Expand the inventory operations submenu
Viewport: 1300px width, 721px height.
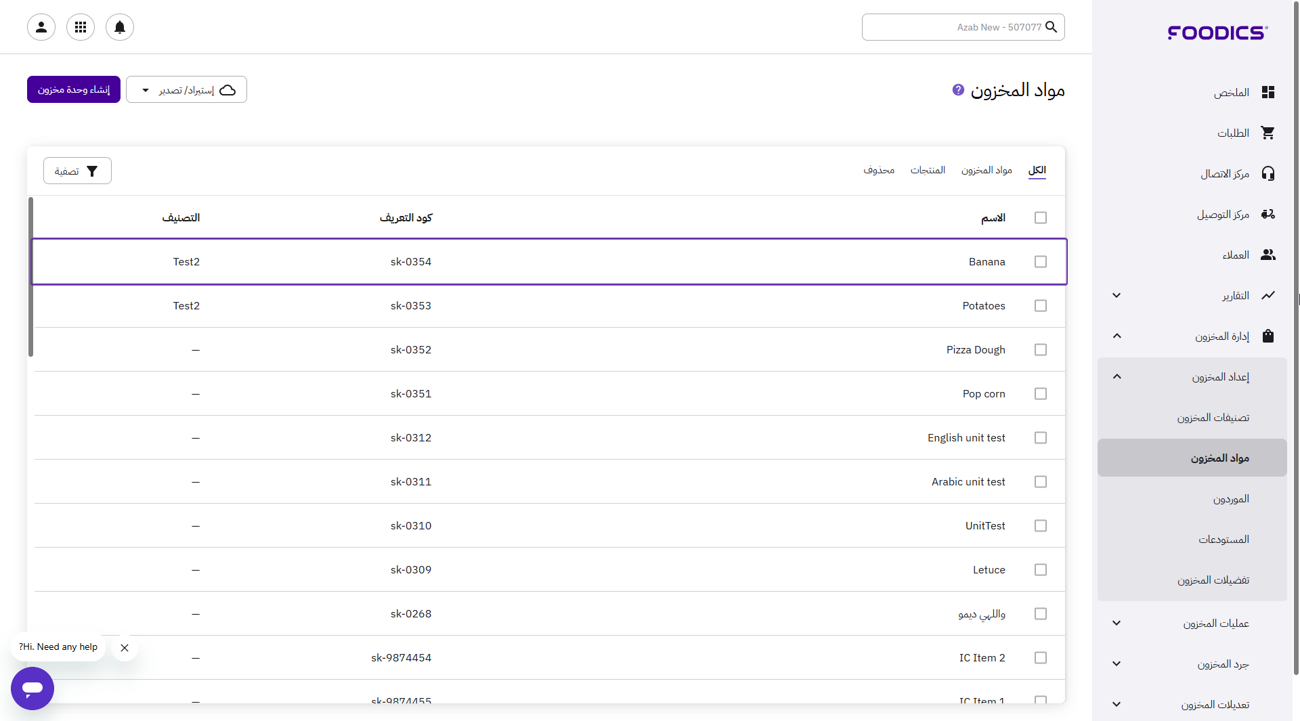click(1117, 623)
